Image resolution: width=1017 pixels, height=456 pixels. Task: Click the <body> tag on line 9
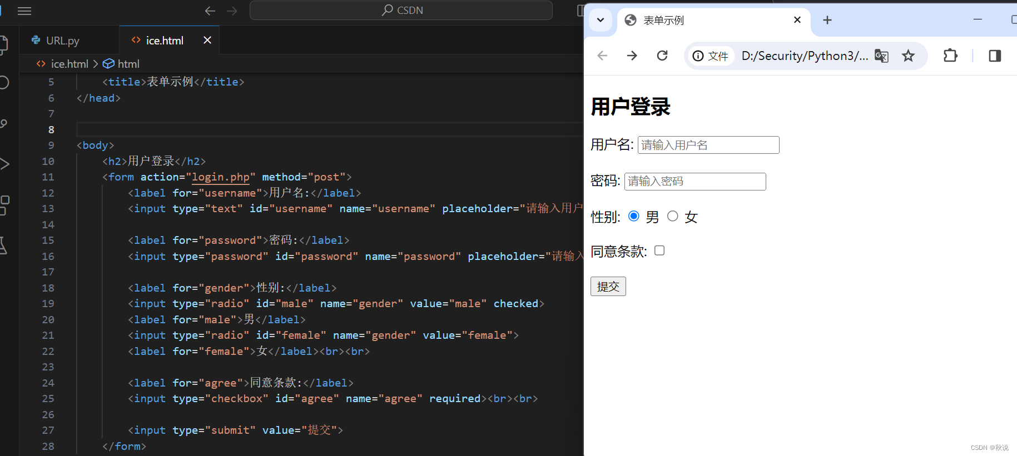95,146
